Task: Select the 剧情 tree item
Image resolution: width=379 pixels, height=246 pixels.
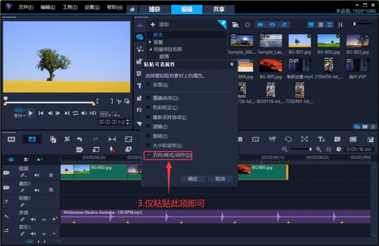Action: tap(164, 56)
